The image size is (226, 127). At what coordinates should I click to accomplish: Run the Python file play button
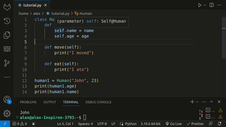[x=200, y=5]
